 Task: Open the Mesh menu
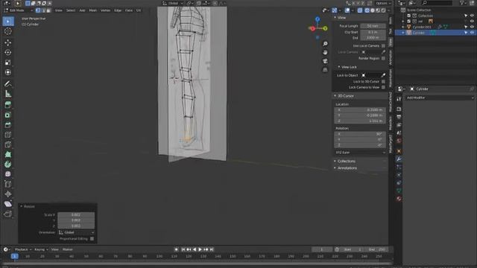tap(92, 10)
